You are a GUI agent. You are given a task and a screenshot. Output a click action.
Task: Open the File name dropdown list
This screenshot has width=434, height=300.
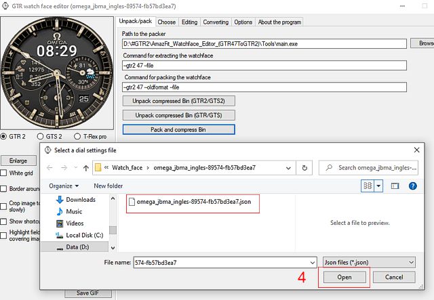coord(312,263)
